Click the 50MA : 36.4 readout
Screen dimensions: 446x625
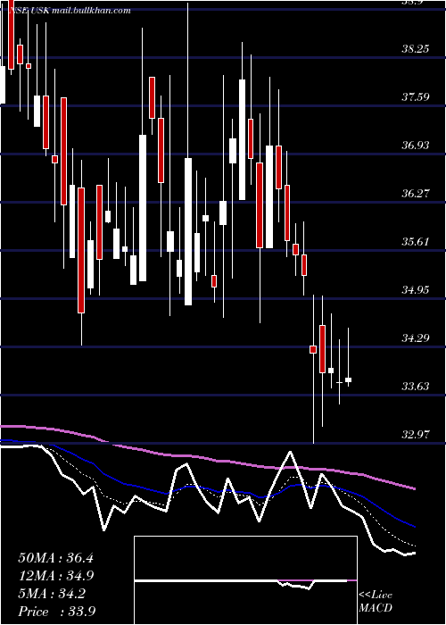pos(55,558)
